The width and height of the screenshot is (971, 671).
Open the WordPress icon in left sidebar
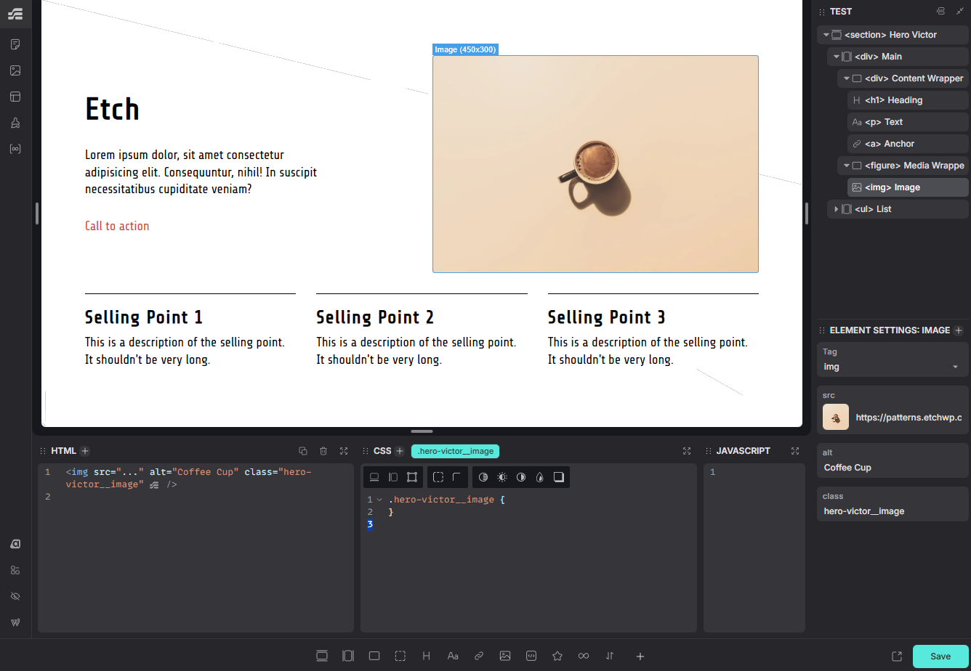pos(15,622)
